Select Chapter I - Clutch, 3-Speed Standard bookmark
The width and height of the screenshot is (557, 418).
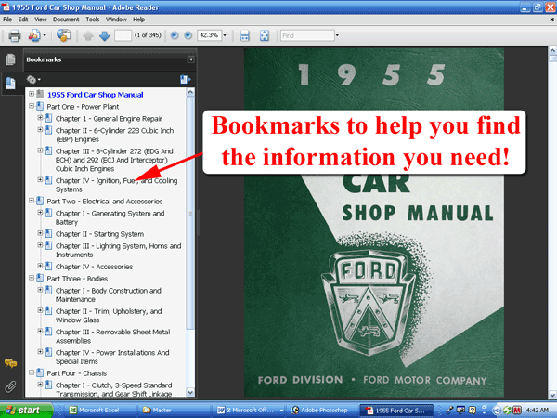(x=113, y=389)
